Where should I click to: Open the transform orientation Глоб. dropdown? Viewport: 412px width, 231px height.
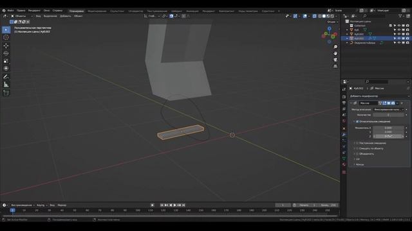coord(152,16)
